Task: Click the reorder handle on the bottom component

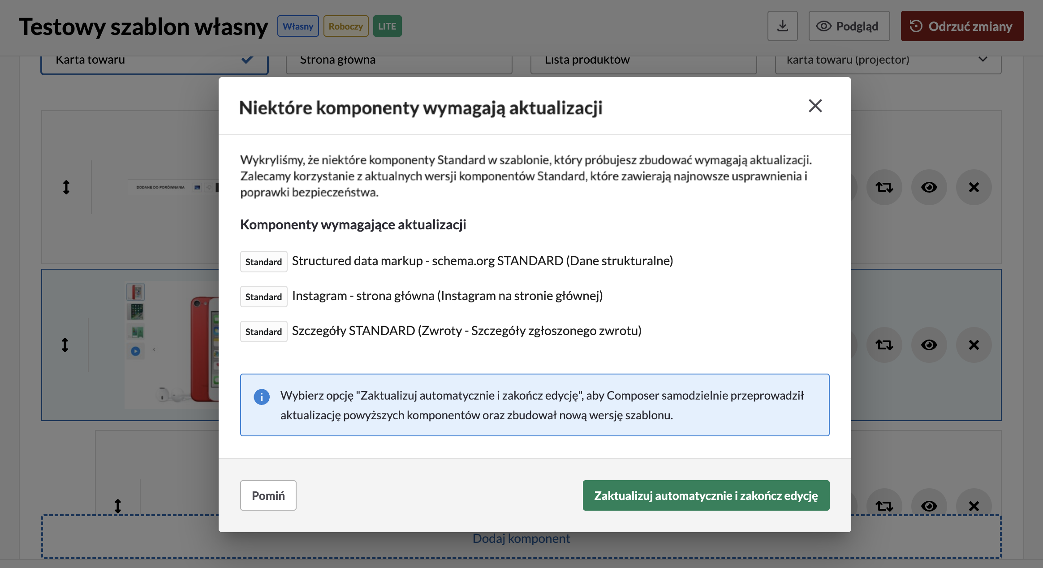Action: coord(117,505)
